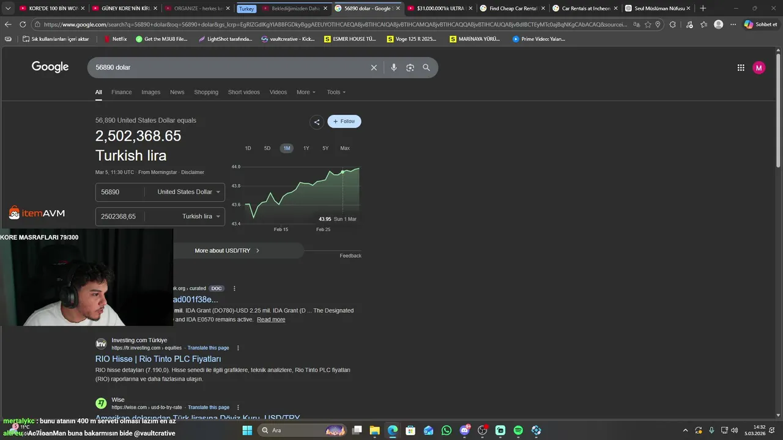Clear the Google search box text
The width and height of the screenshot is (783, 440).
point(374,68)
